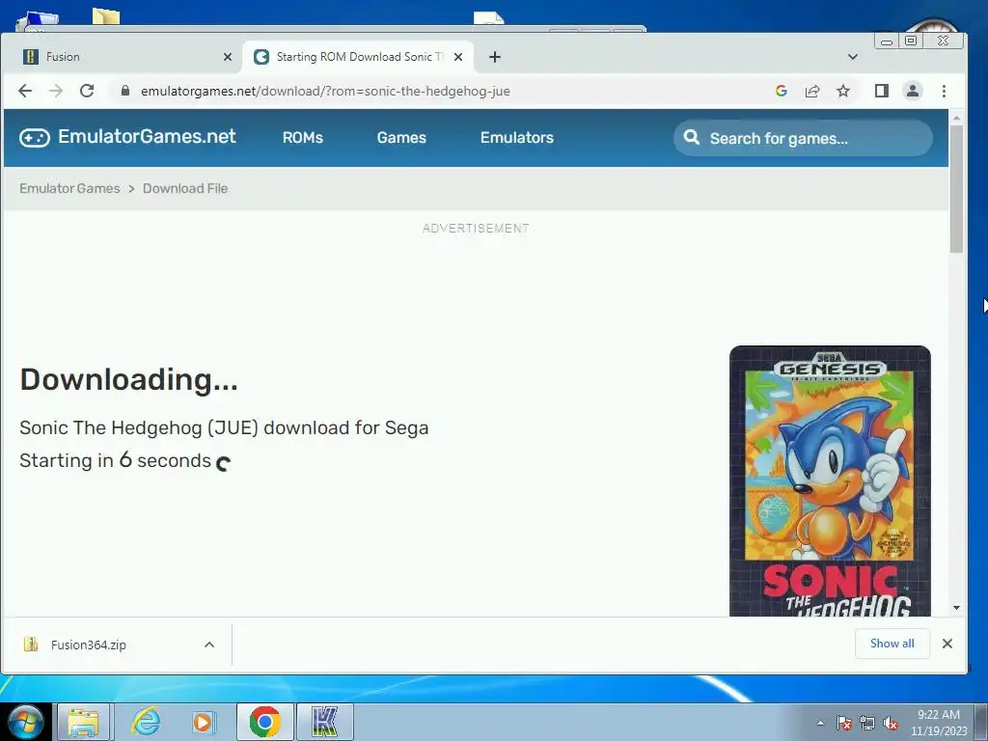988x741 pixels.
Task: Open the Windows Start menu
Action: (x=25, y=722)
